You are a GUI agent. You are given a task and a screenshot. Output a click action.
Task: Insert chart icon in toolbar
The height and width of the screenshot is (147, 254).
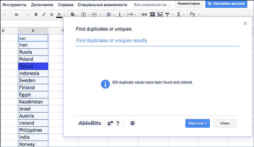(160, 15)
